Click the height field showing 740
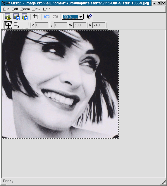Image resolution: width=167 pixels, height=186 pixels. point(99,25)
